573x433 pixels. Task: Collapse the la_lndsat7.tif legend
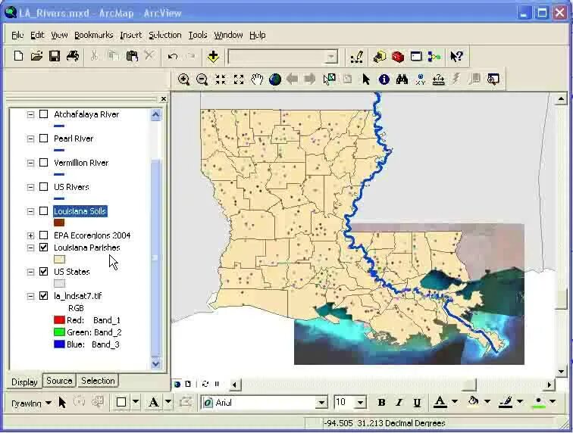pyautogui.click(x=30, y=296)
